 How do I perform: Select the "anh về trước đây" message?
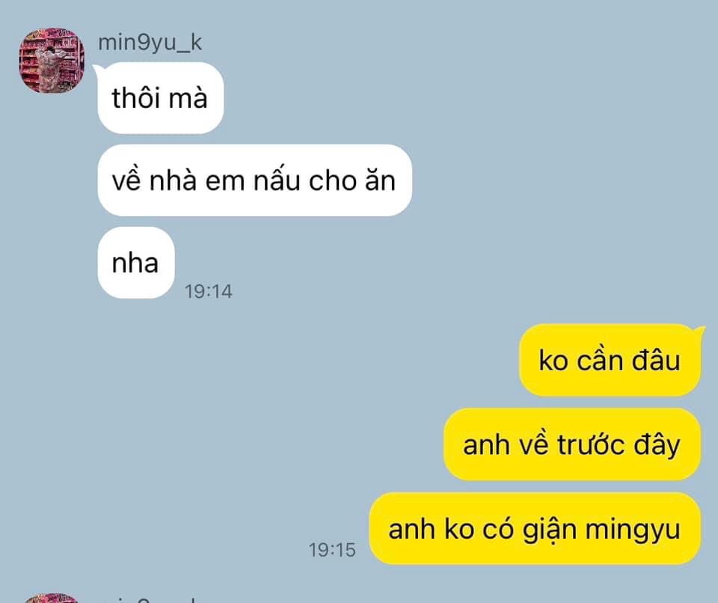tap(572, 444)
